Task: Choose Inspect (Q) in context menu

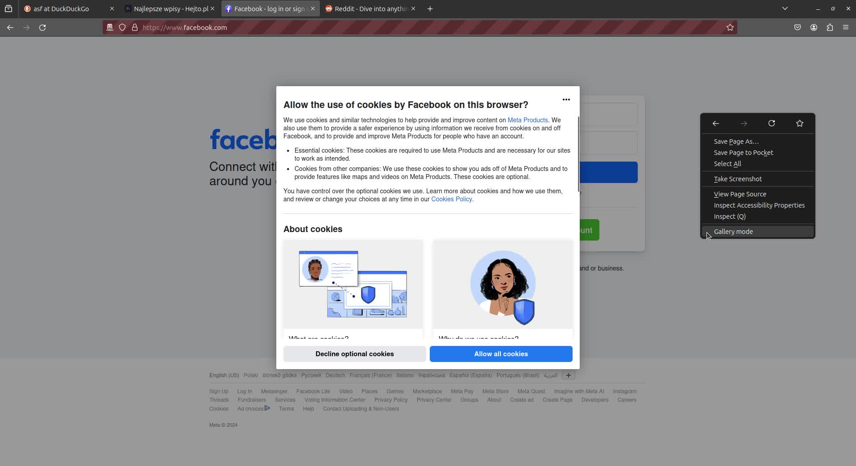Action: (758, 216)
